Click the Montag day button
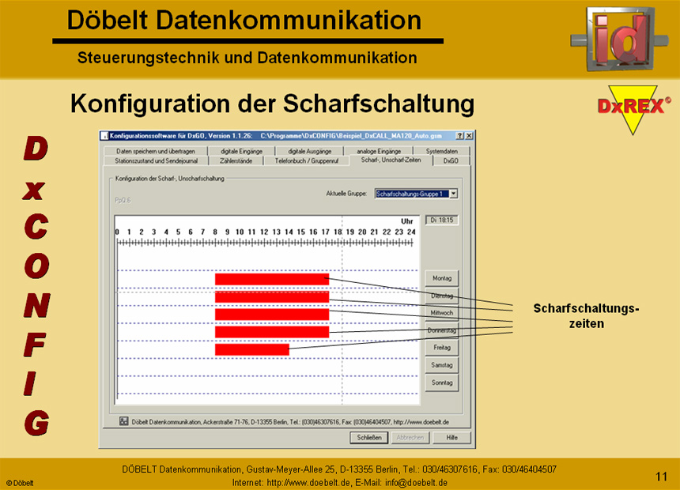 (x=442, y=278)
